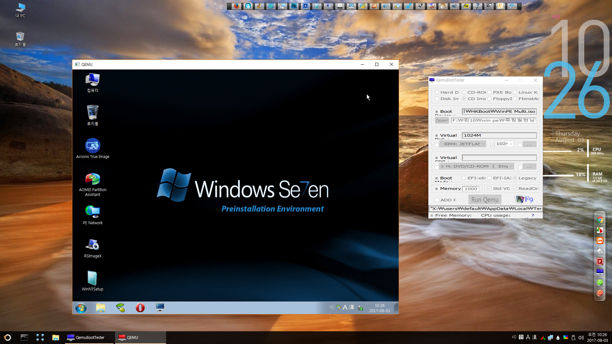
Task: Enable the ADD checkbox beside Run Qemu
Action: (437, 200)
